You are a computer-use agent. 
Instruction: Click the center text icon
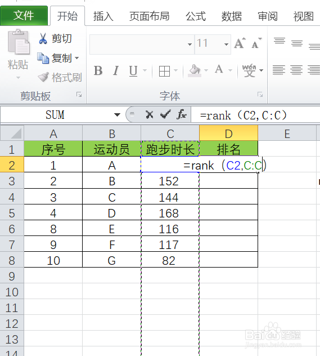coord(296,70)
